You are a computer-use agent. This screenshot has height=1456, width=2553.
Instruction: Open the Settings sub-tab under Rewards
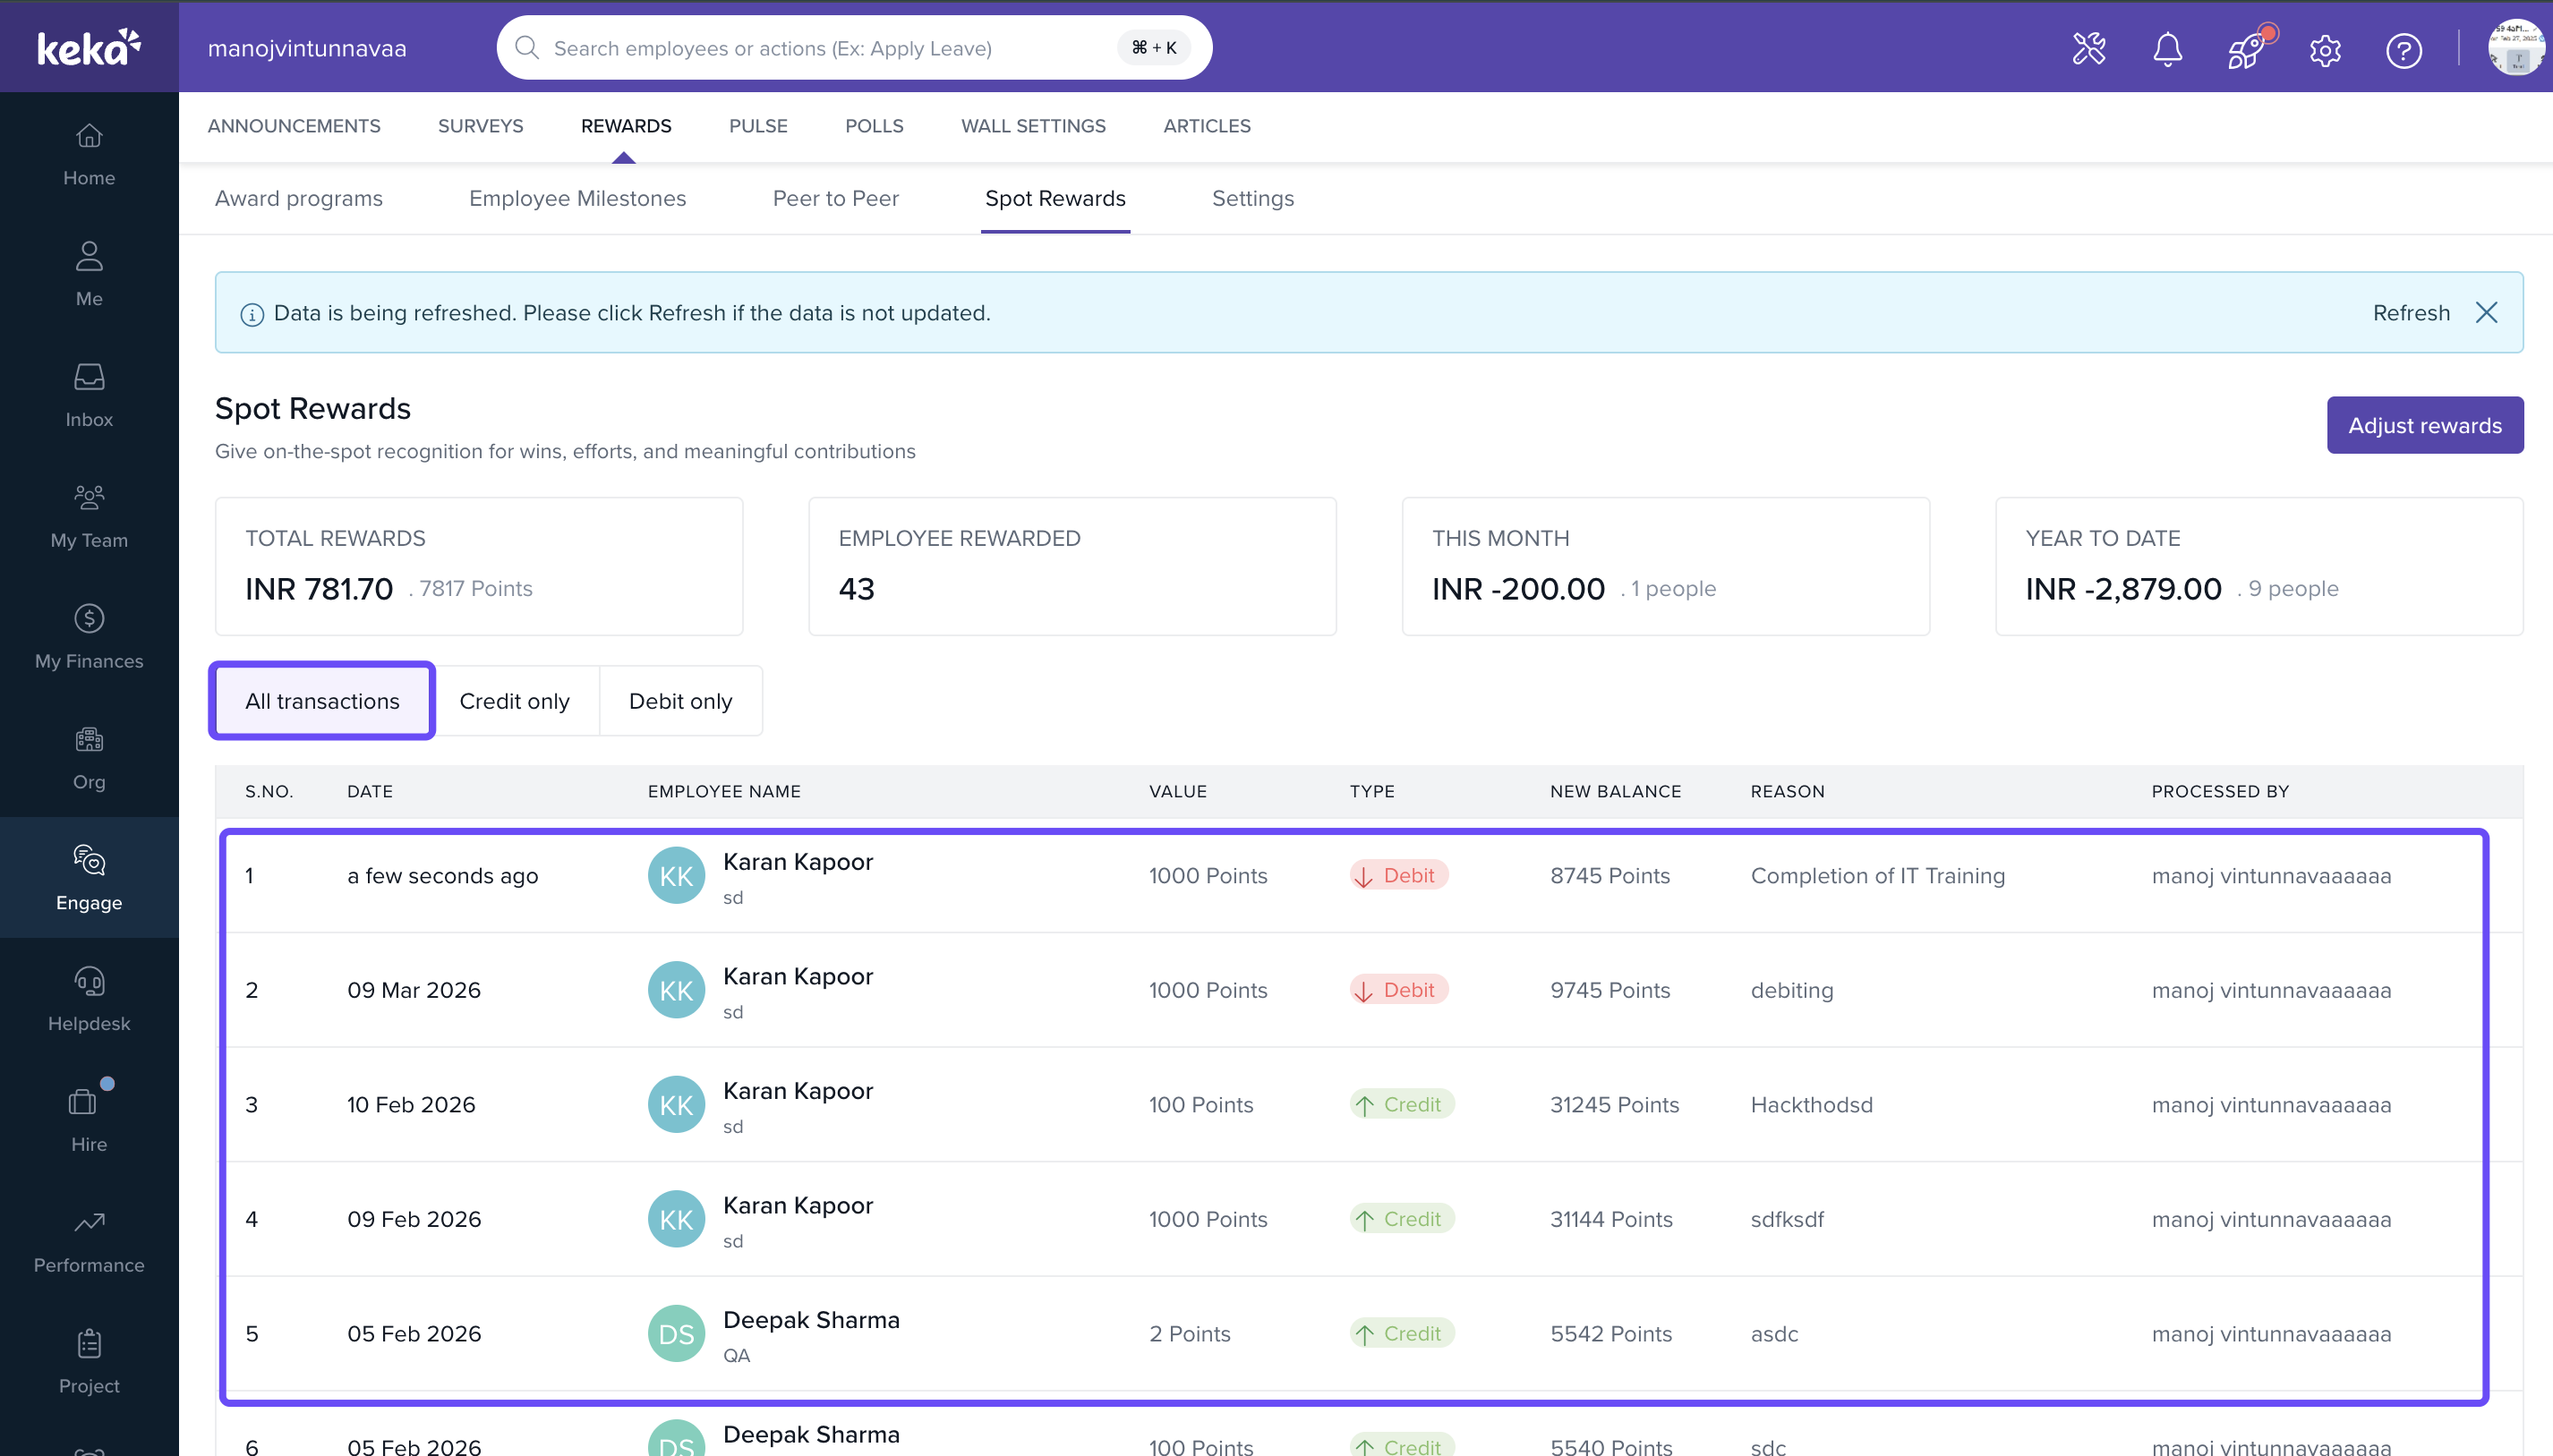tap(1252, 198)
